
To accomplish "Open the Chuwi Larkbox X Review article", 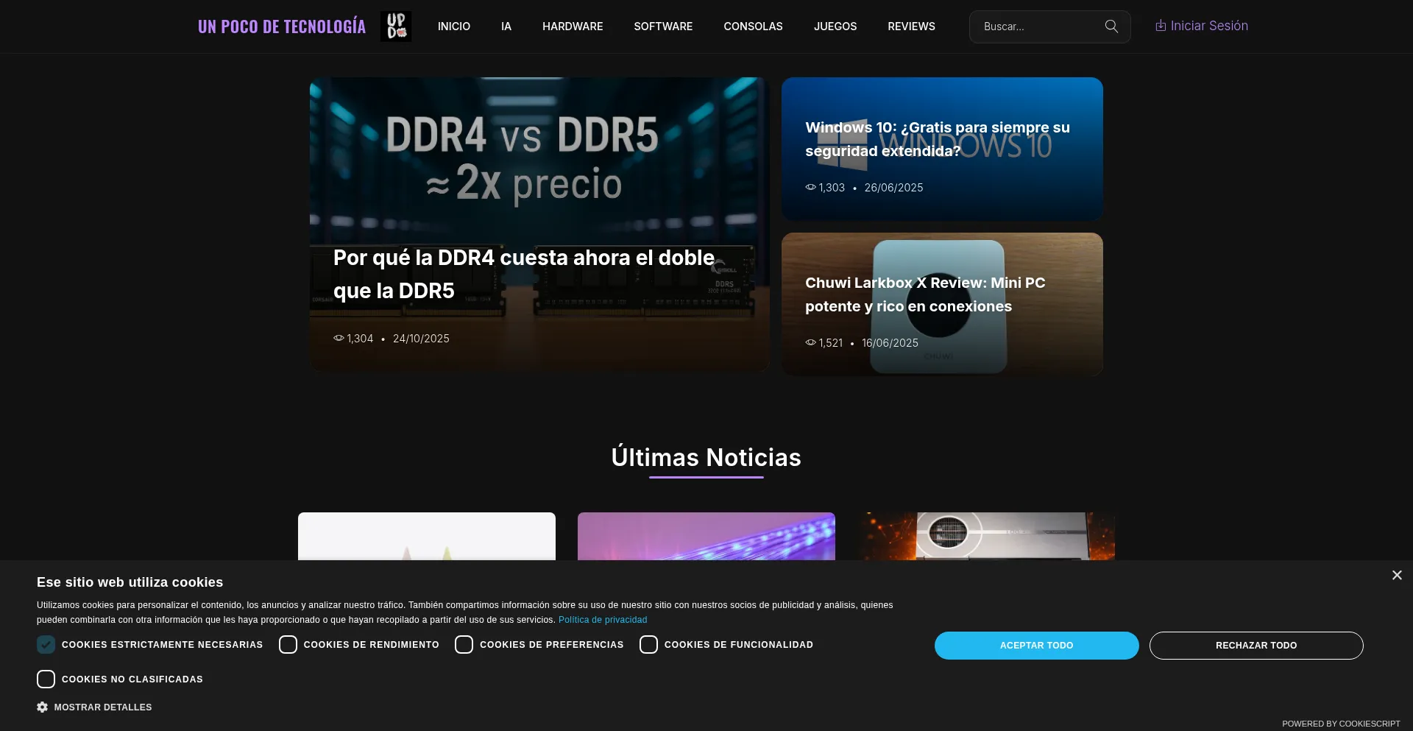I will 925,294.
